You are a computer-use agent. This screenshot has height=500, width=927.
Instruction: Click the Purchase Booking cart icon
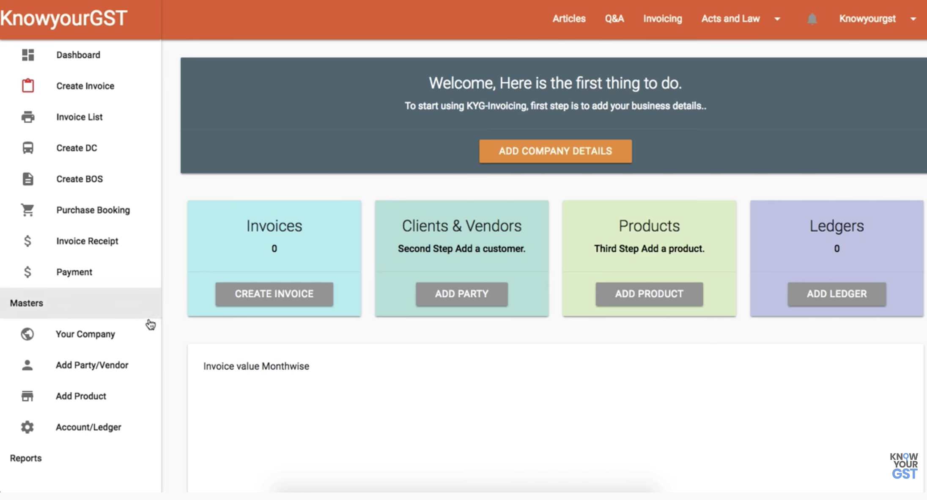[28, 210]
